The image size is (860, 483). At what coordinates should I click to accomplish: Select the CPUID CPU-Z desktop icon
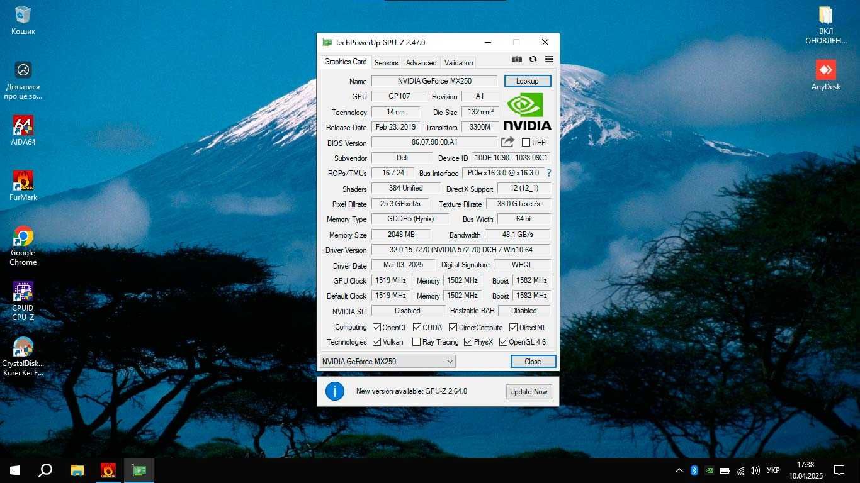[x=23, y=301]
